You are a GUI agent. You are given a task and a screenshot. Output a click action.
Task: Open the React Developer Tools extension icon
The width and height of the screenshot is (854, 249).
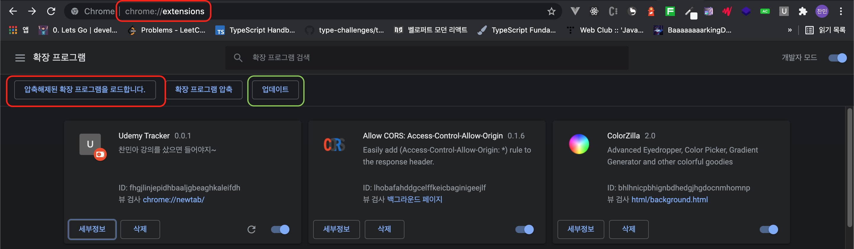[x=594, y=11]
